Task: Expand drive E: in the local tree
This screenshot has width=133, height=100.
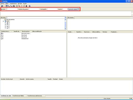Action: click(5, 28)
